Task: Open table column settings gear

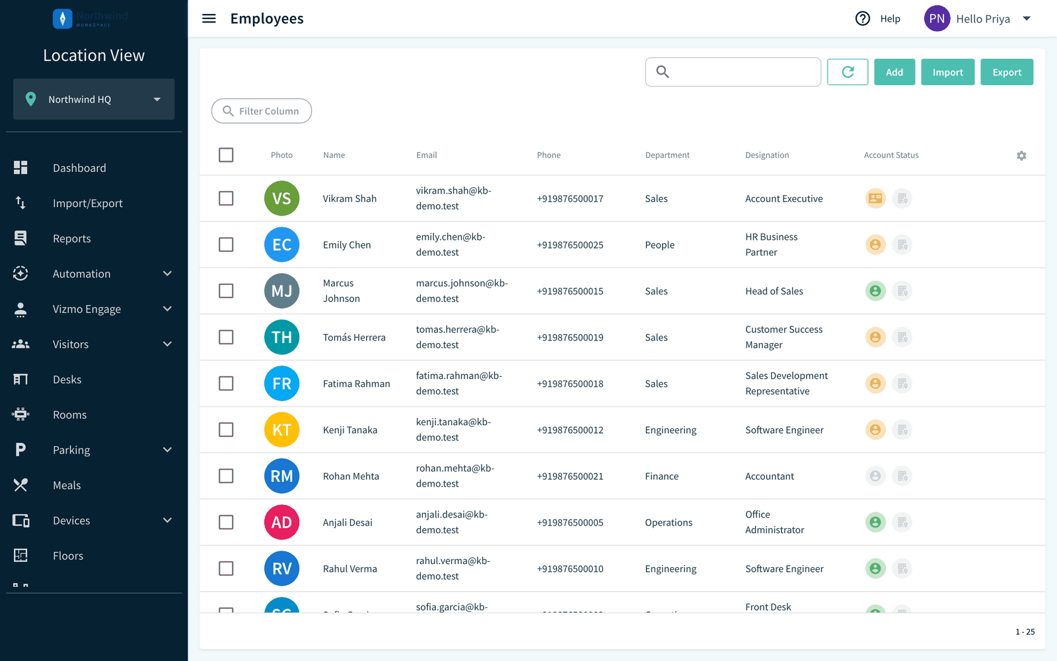Action: (1021, 155)
